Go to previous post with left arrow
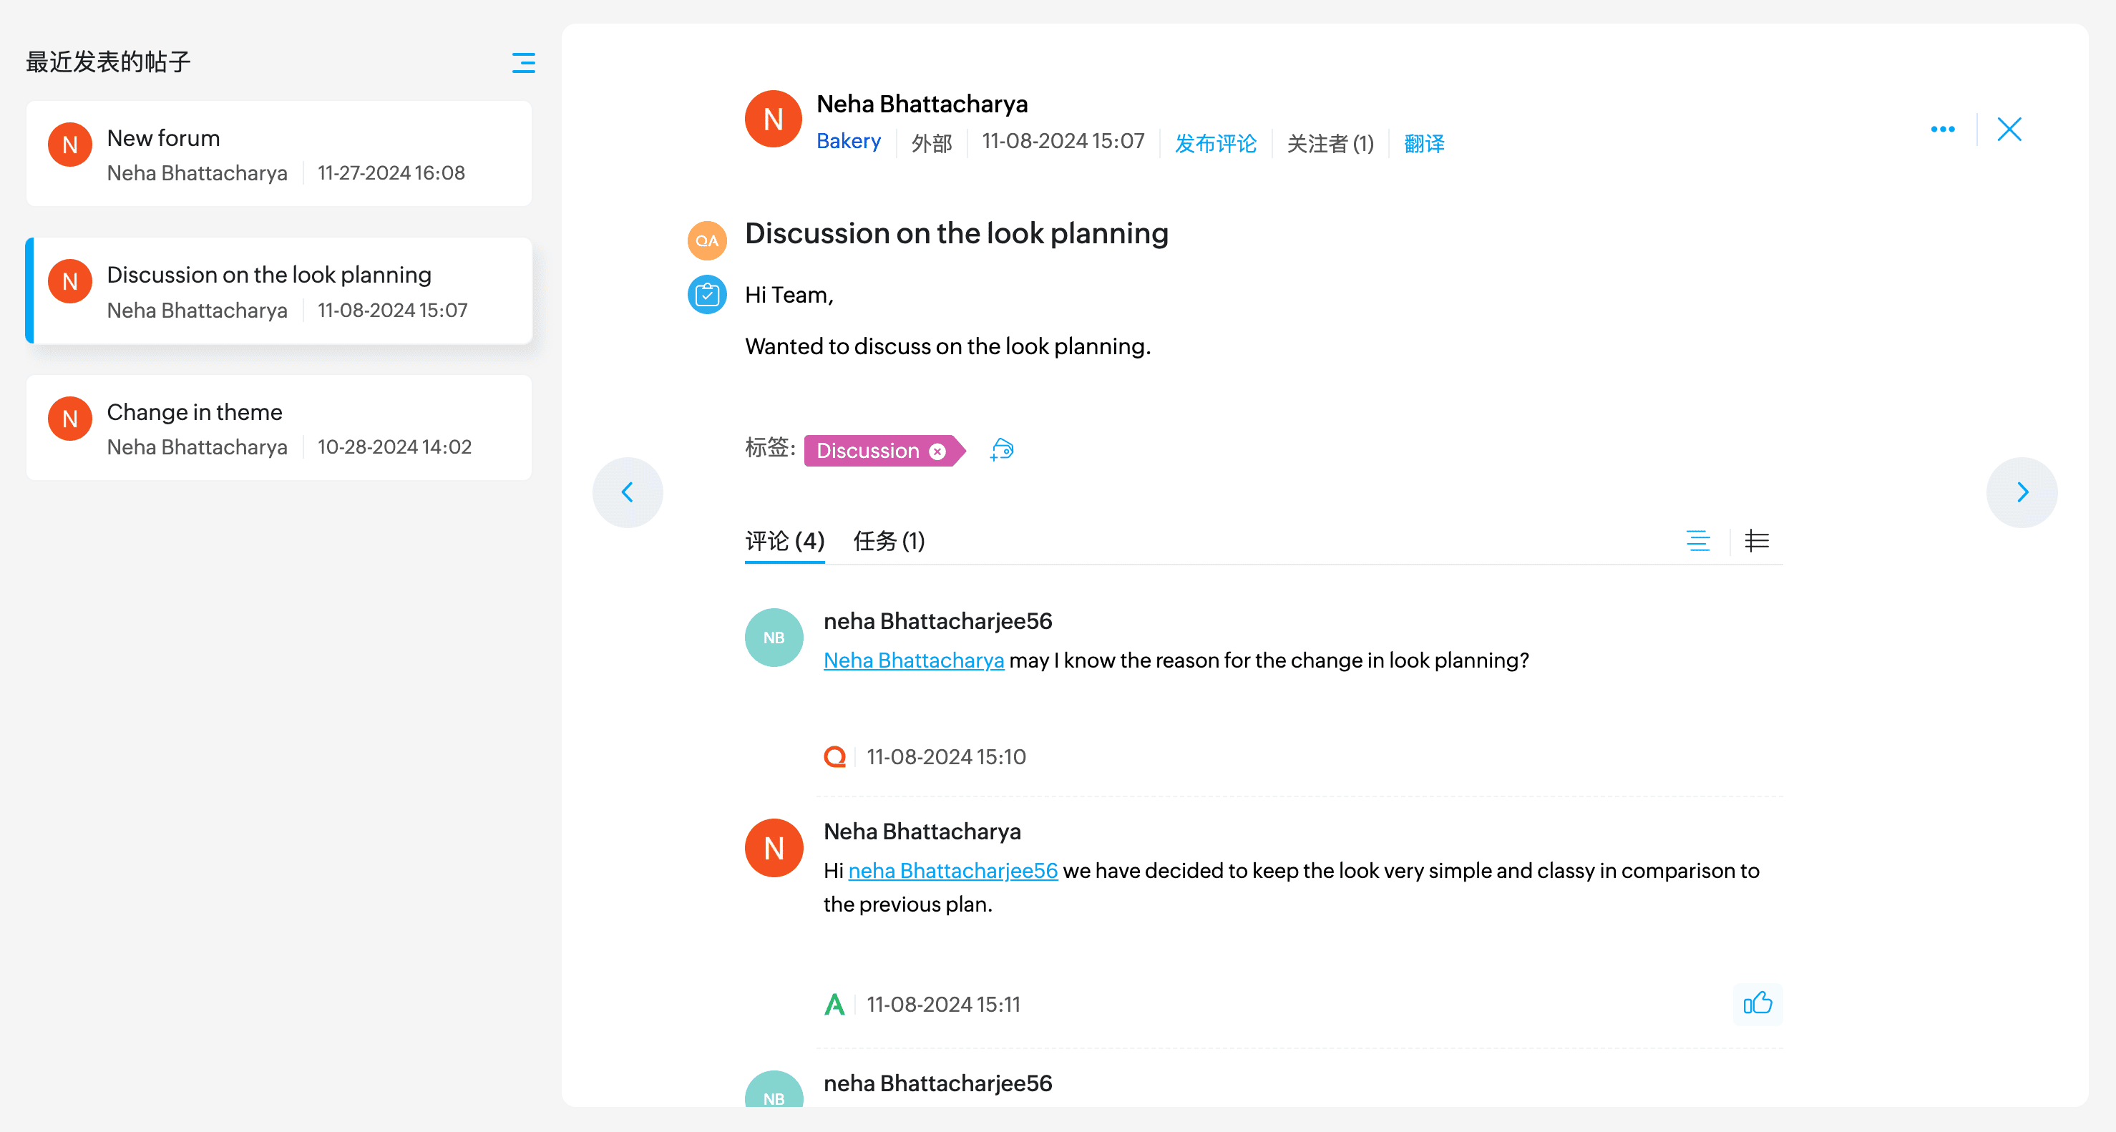 click(628, 492)
